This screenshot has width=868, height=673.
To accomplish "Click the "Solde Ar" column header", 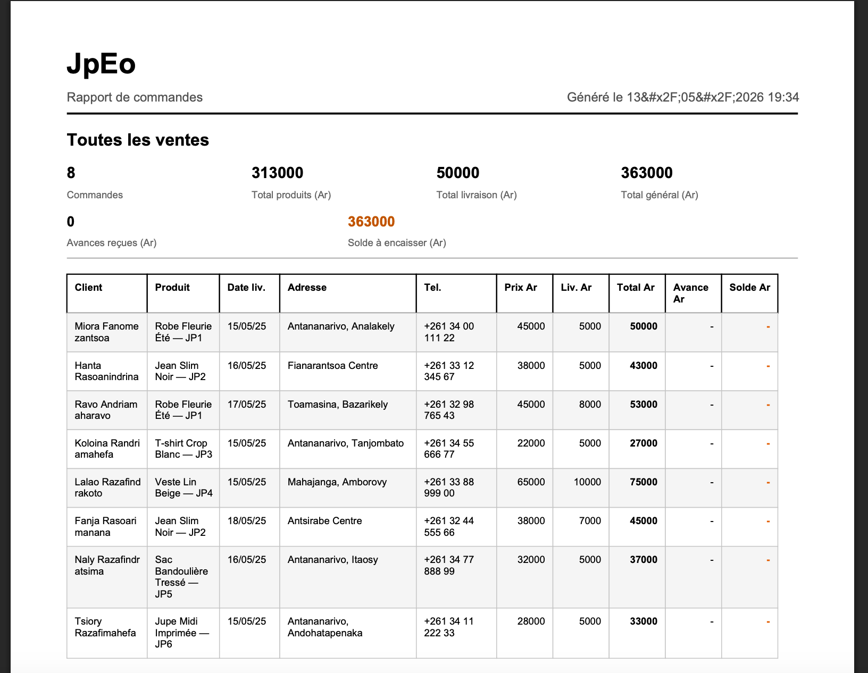I will [750, 293].
